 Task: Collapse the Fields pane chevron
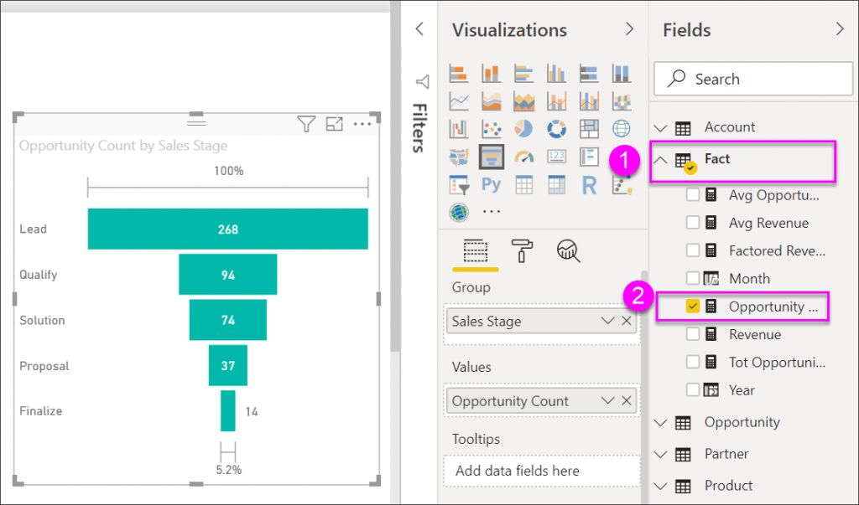click(x=840, y=29)
